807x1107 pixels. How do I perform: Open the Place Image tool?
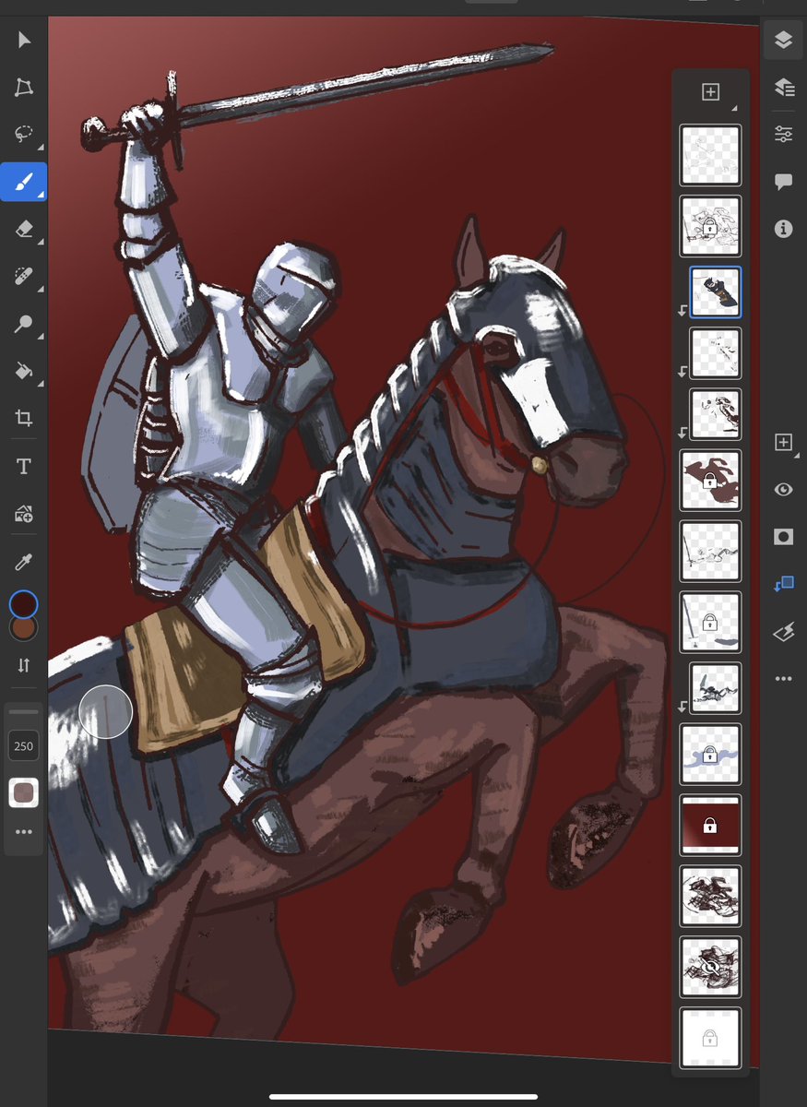[24, 514]
